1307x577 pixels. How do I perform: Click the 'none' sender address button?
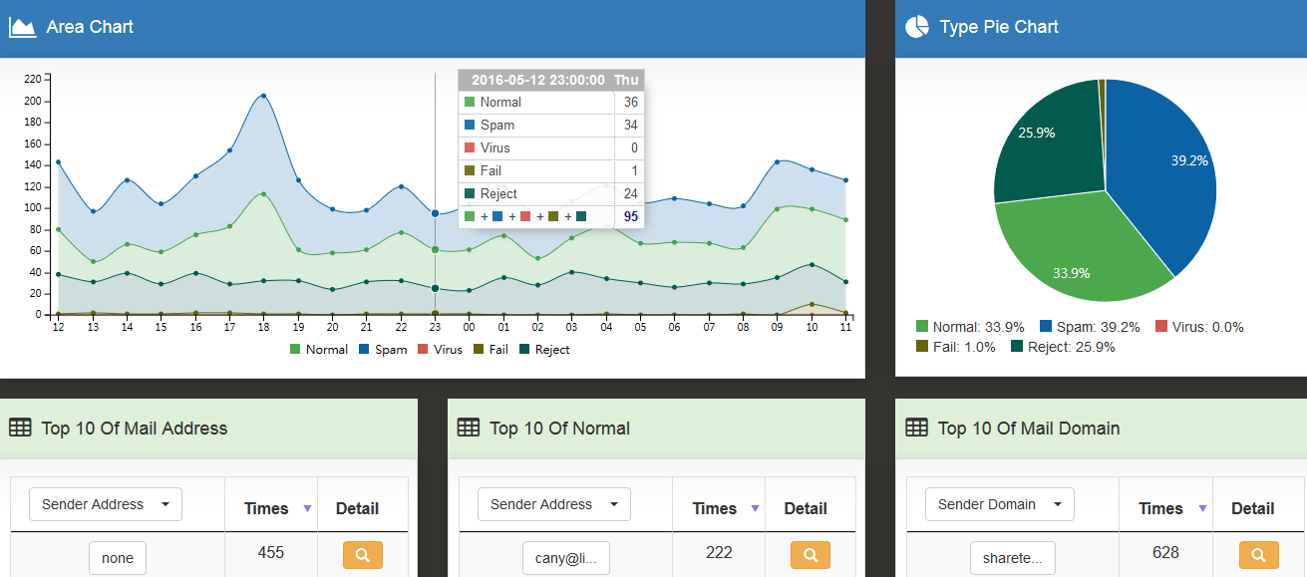pyautogui.click(x=118, y=558)
